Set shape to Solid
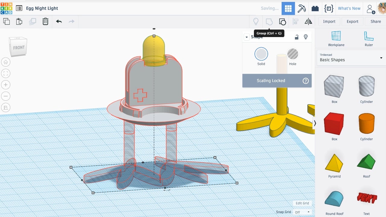 [x=261, y=54]
